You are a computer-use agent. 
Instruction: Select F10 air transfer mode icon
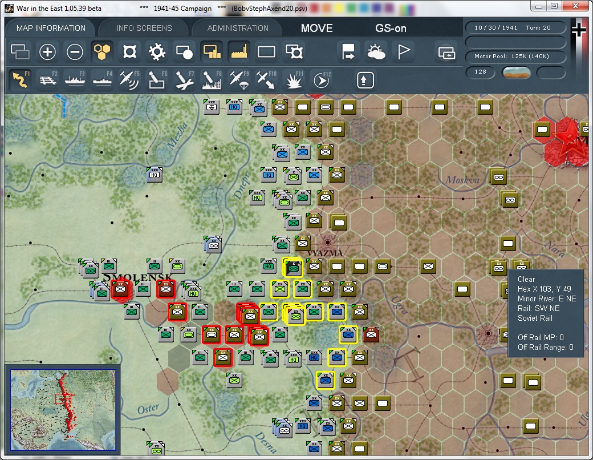266,79
